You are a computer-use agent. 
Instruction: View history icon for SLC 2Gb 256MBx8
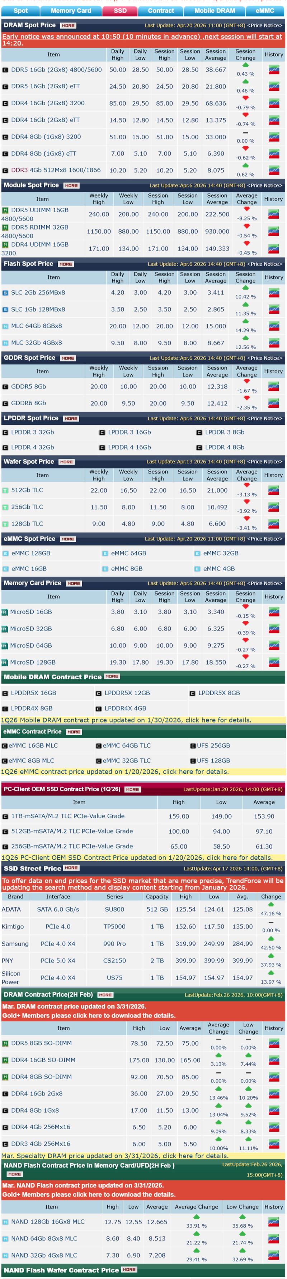(x=273, y=292)
